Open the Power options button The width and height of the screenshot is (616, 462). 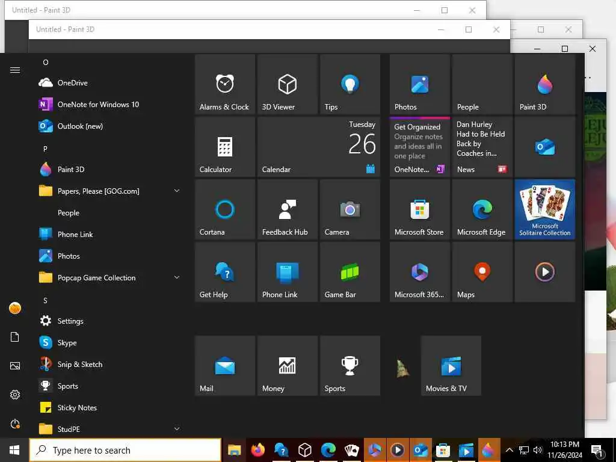point(15,424)
